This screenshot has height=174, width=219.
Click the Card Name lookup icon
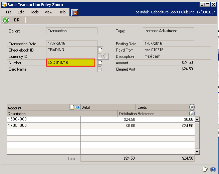click(x=100, y=69)
